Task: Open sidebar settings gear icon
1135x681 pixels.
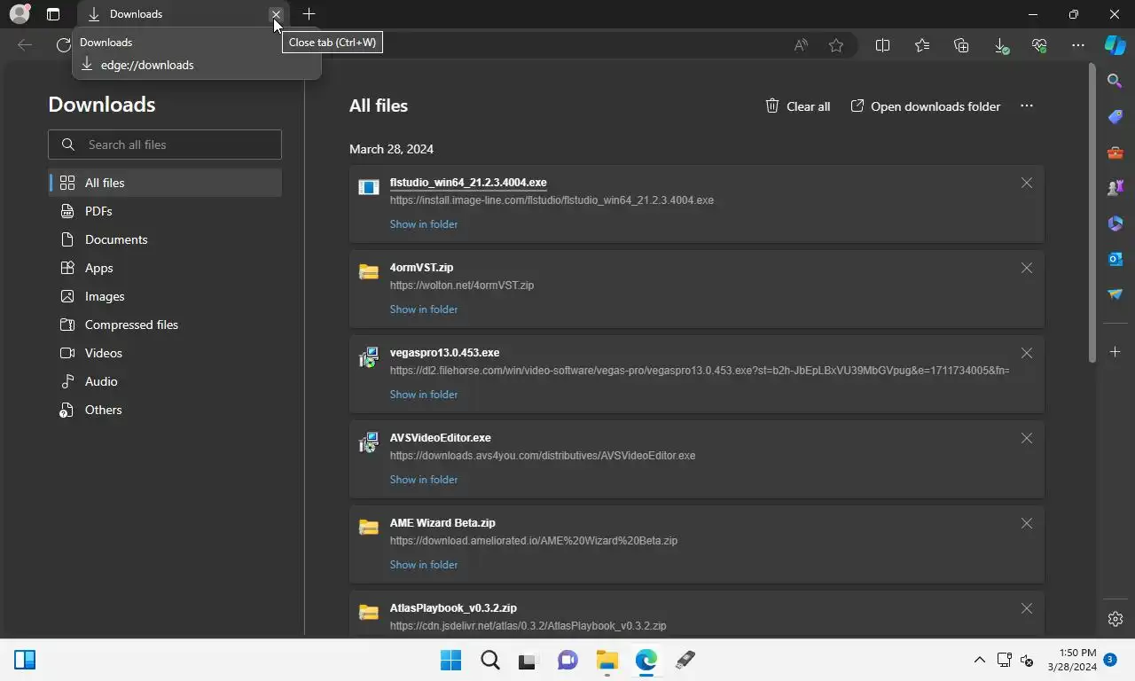Action: [x=1115, y=619]
